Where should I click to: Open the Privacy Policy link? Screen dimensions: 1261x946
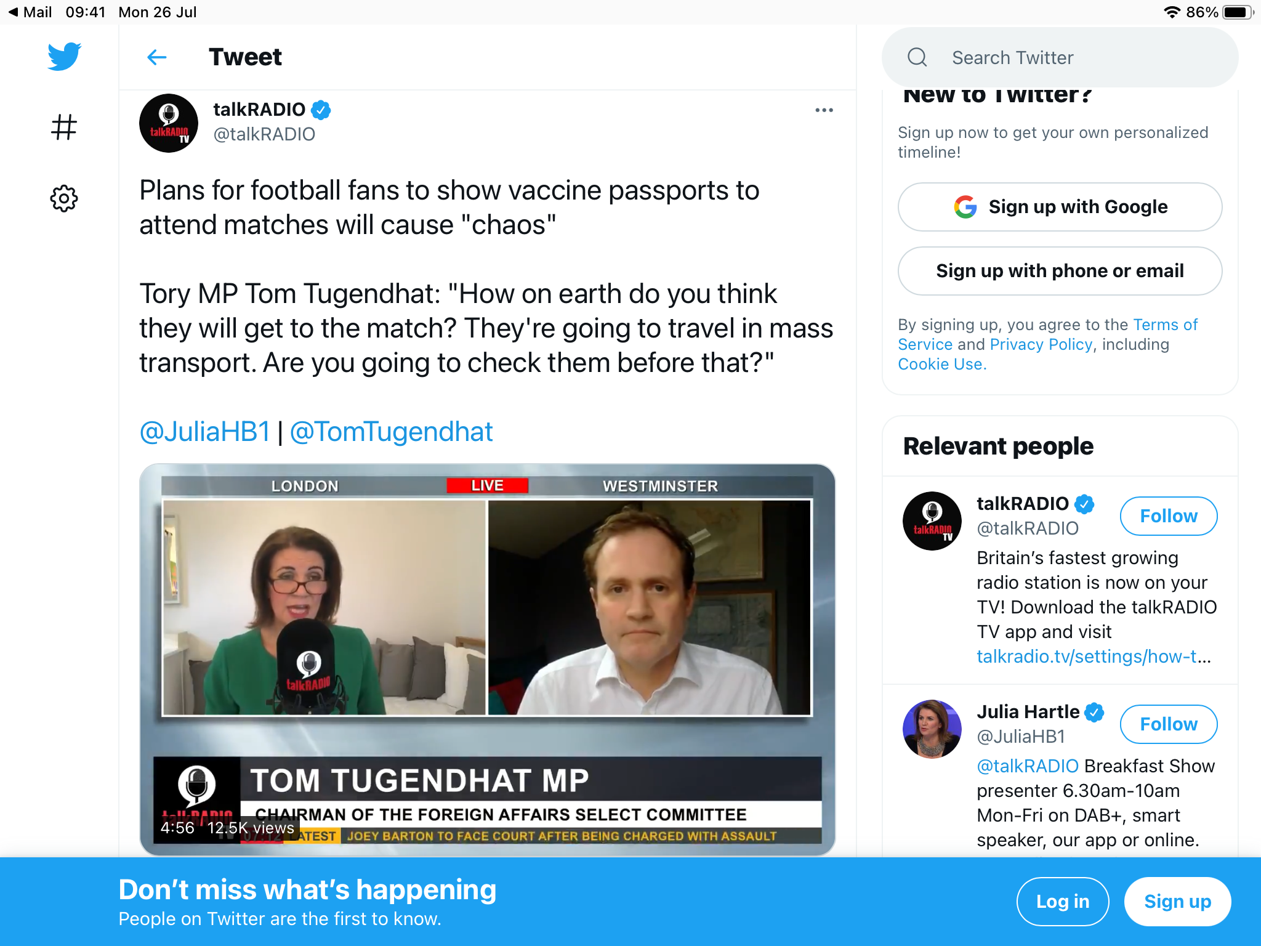1041,344
